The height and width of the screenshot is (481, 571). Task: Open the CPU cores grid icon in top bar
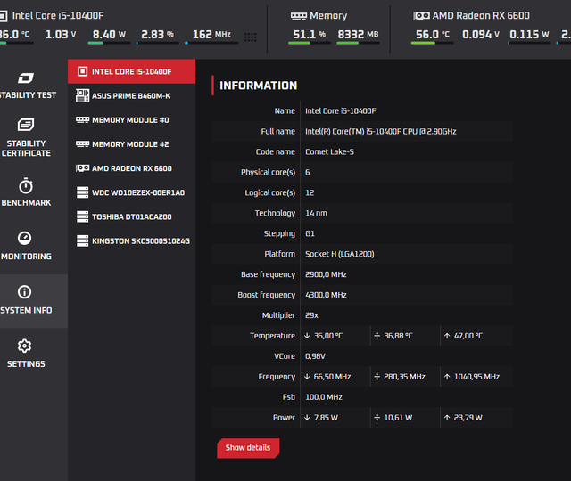(x=250, y=37)
